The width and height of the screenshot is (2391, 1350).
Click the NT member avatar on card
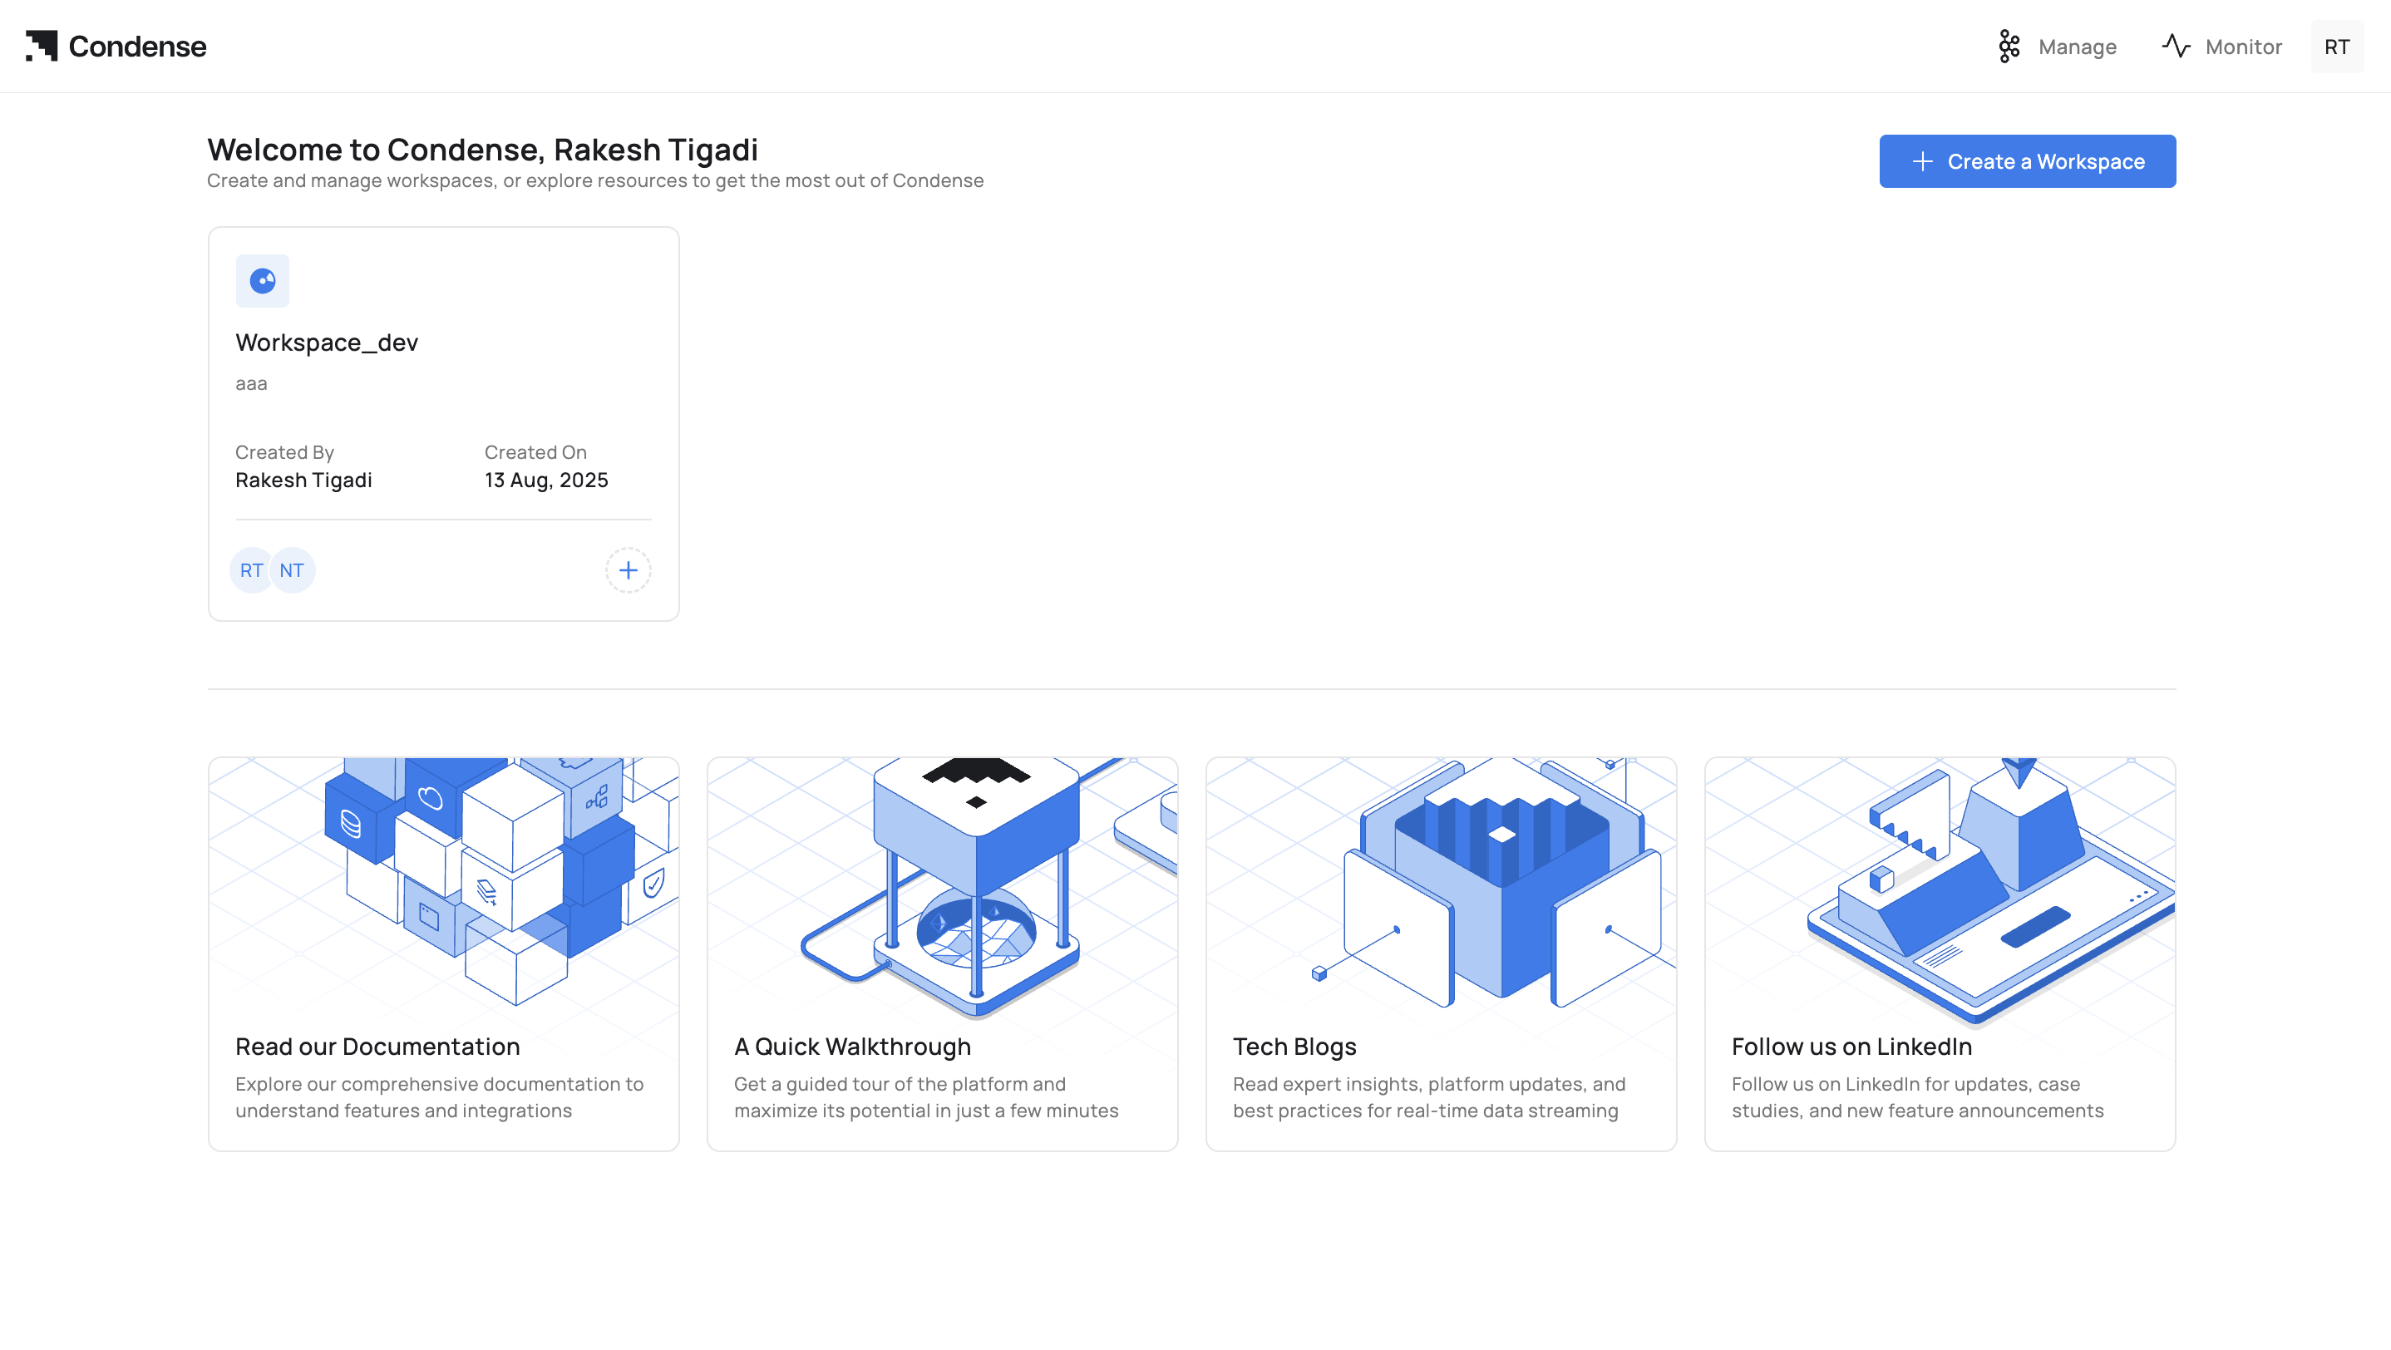pyautogui.click(x=292, y=570)
